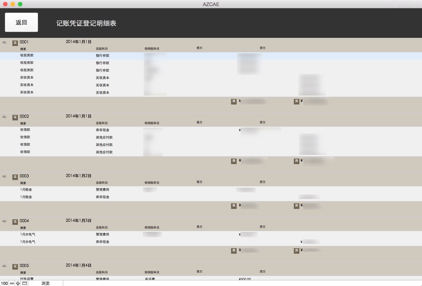Click the page title 记账凭证登记明细表
This screenshot has width=422, height=286.
[86, 23]
